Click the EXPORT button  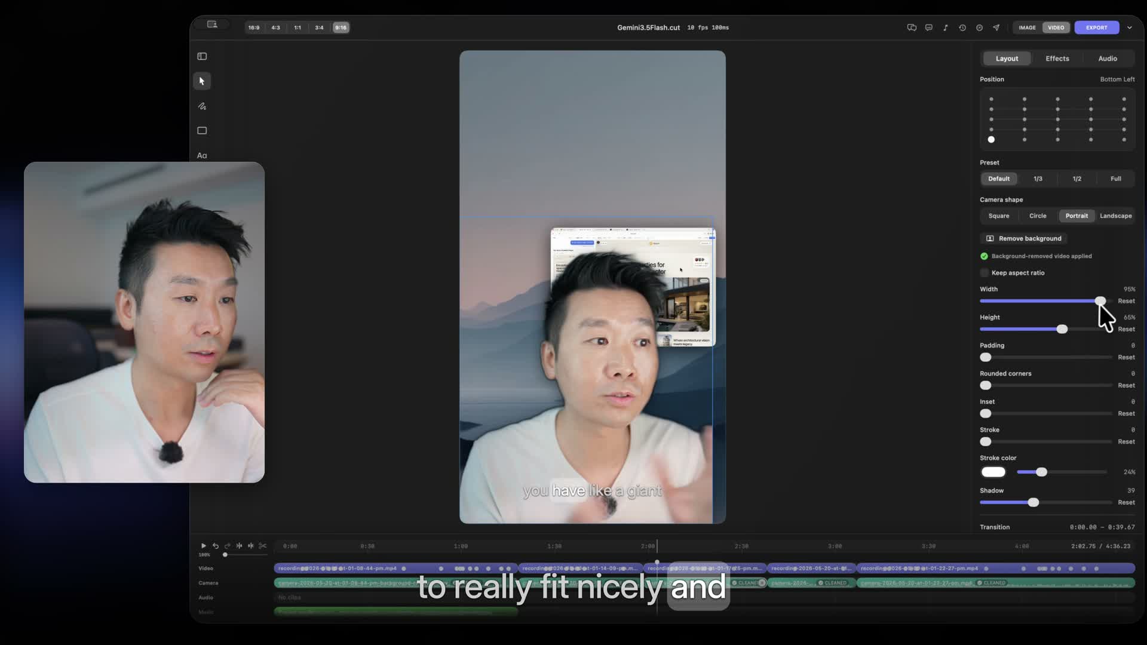tap(1096, 27)
